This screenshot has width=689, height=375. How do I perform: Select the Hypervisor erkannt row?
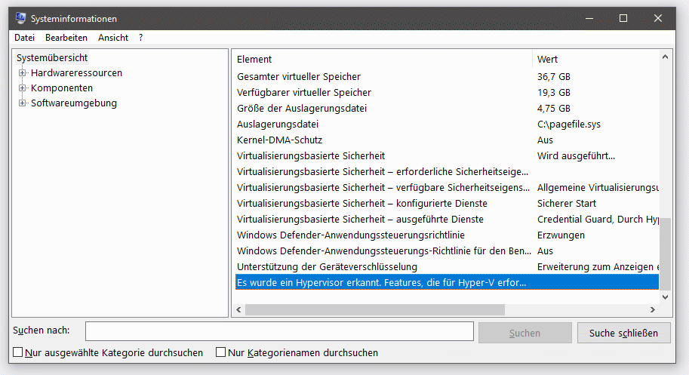pos(447,282)
